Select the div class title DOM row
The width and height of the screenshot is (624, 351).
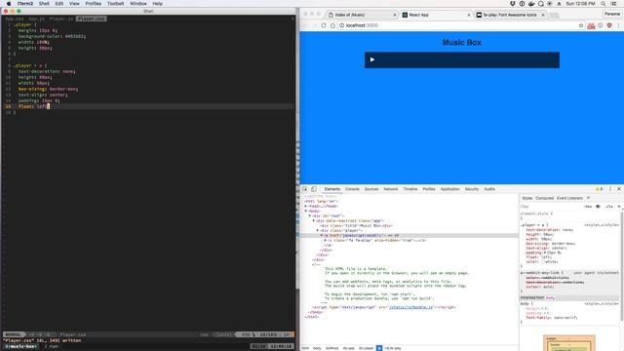point(356,225)
